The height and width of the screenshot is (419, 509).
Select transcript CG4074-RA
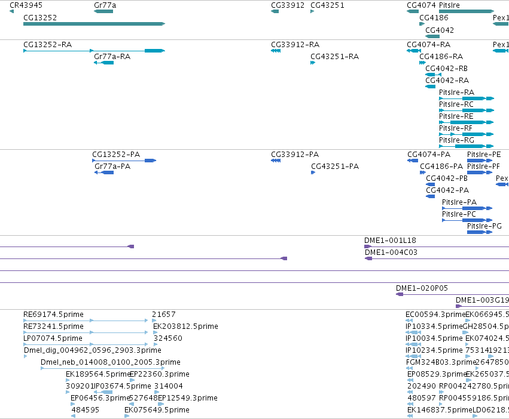click(x=414, y=51)
